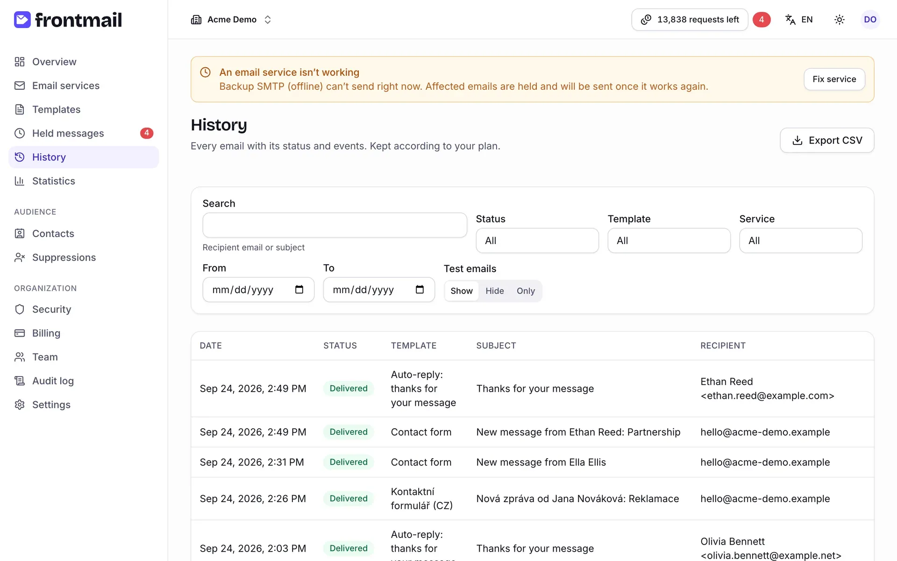Click the From date input field
Viewport: 897px width, 561px height.
tap(258, 289)
